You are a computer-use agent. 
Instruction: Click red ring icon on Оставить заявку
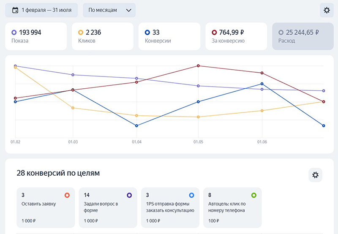[x=67, y=195]
